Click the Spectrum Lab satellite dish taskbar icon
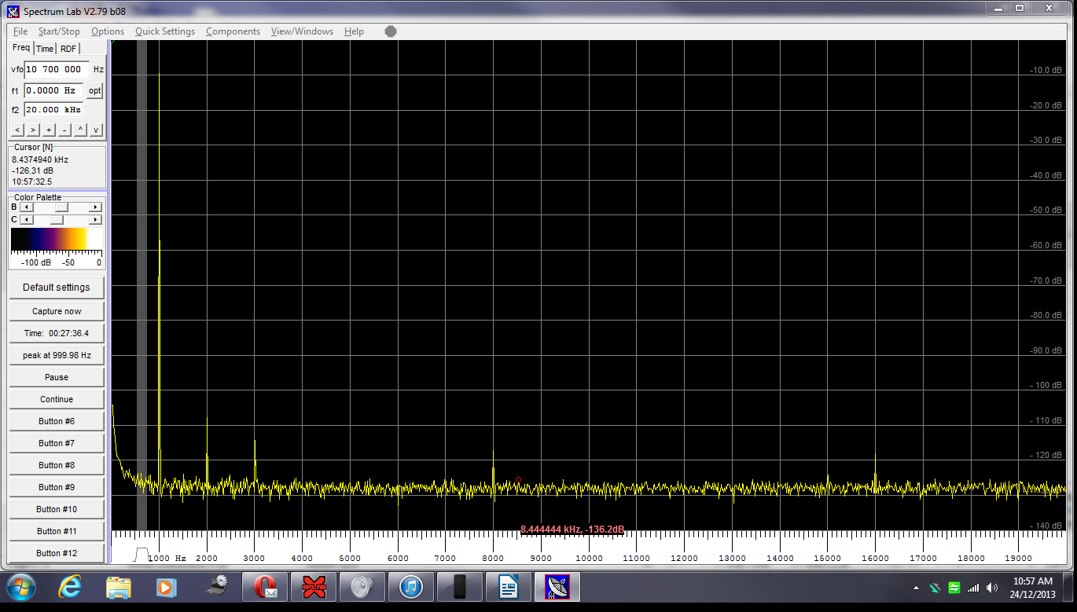 [x=557, y=587]
